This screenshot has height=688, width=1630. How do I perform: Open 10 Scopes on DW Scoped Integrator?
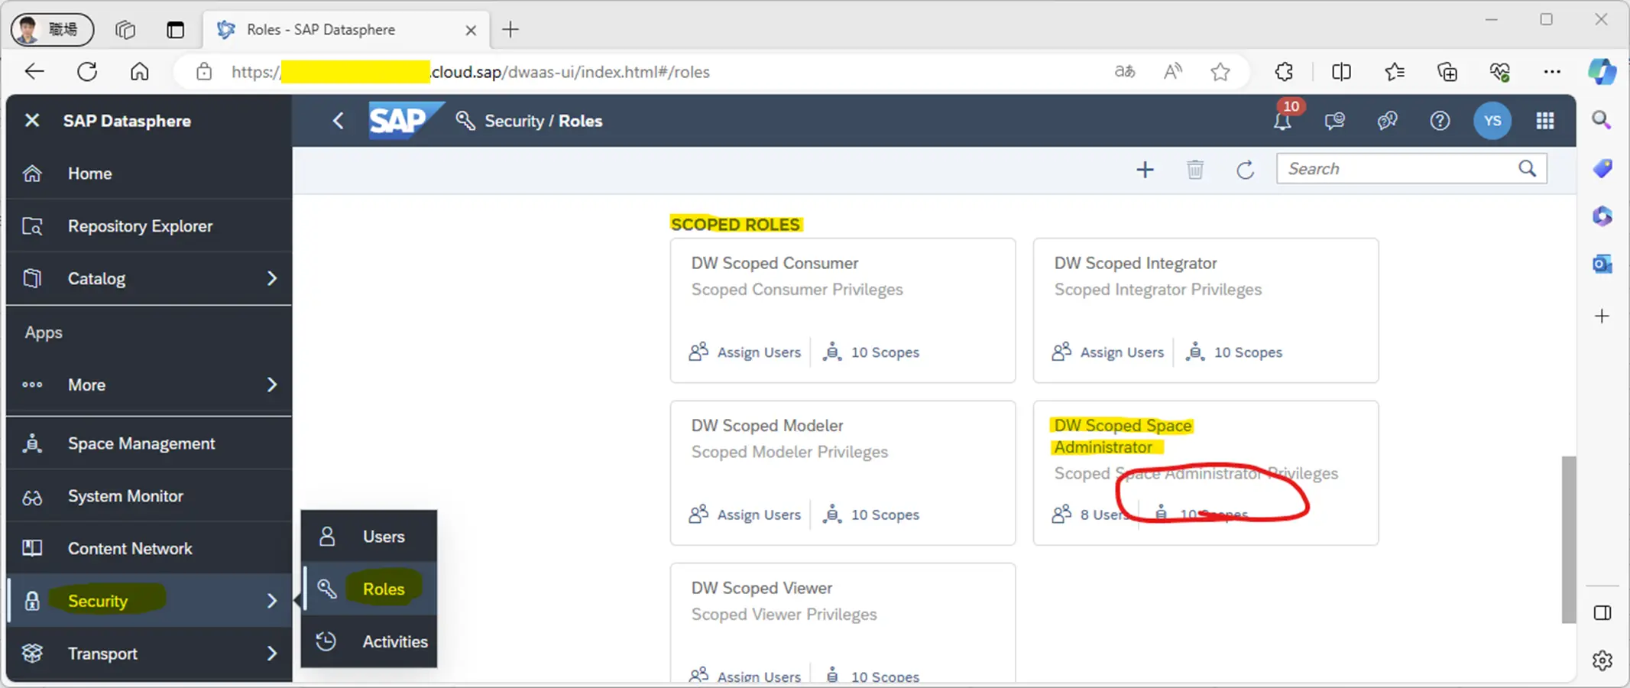tap(1233, 352)
